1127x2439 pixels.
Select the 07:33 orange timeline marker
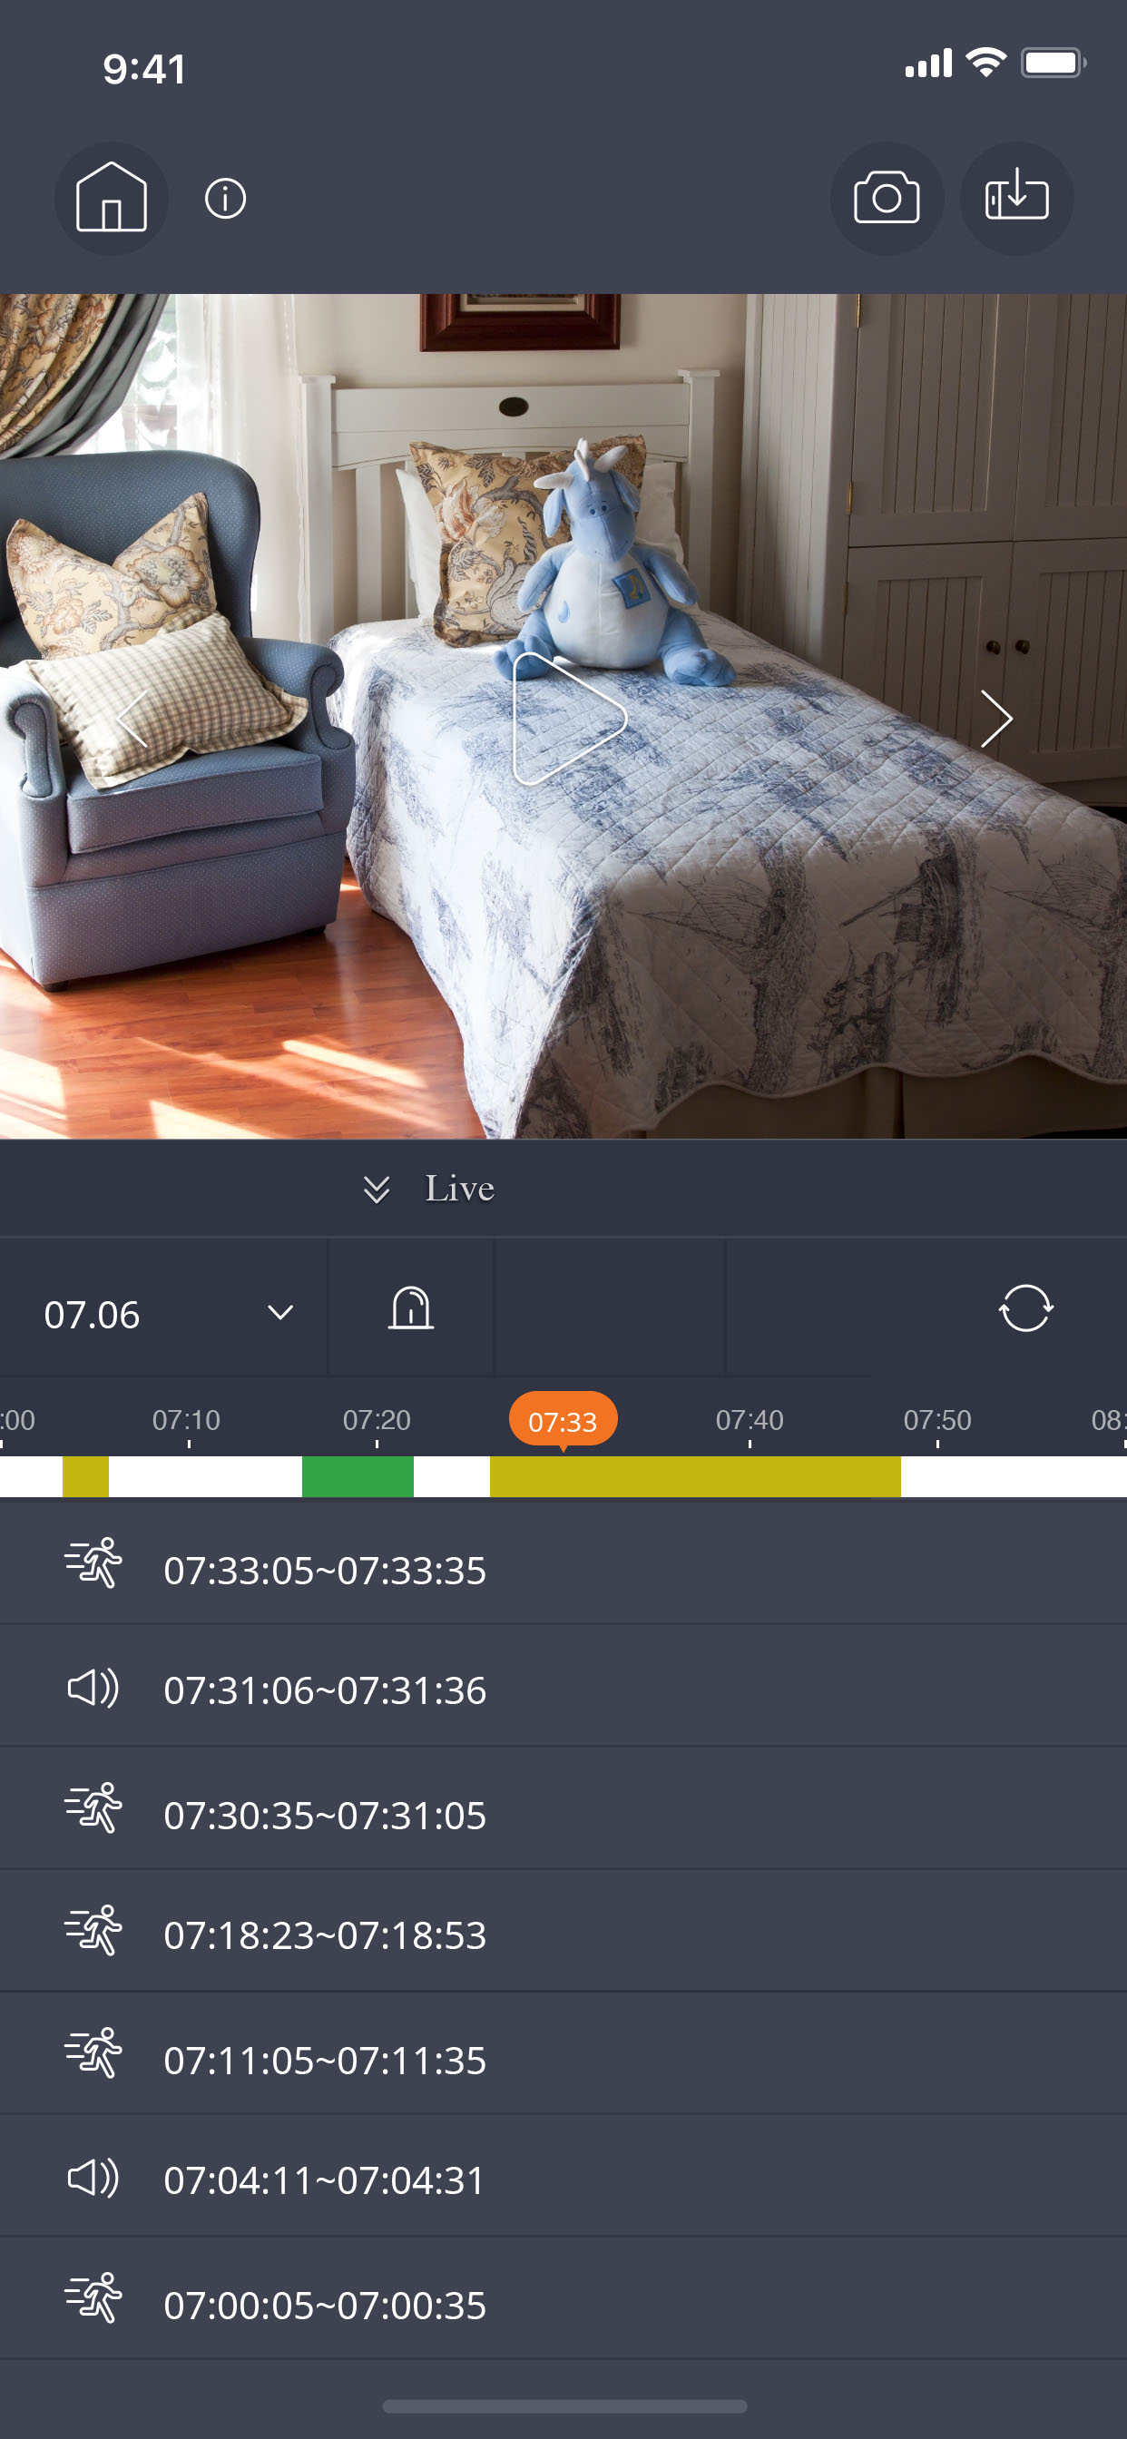pos(563,1420)
